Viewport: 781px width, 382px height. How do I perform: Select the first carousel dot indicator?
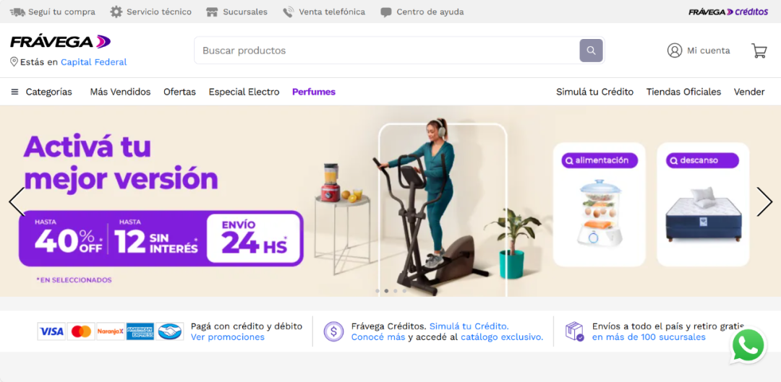(x=377, y=291)
